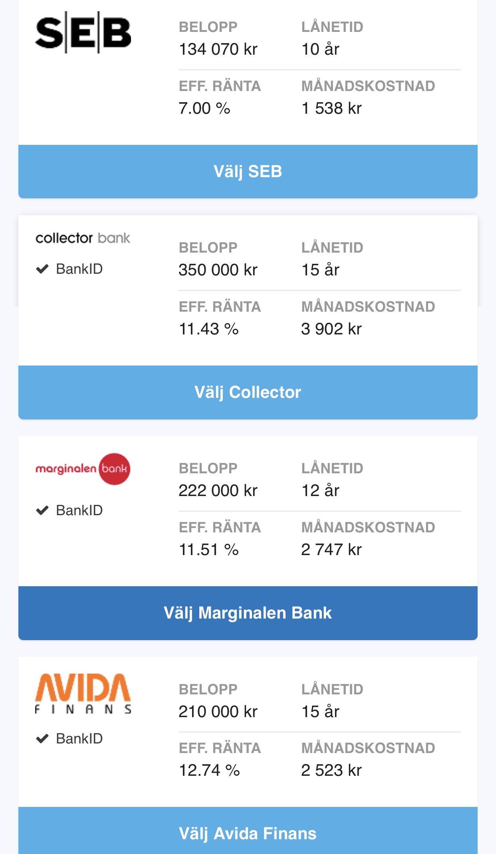Select the Välj Marginalen Bank button
The width and height of the screenshot is (496, 854).
point(248,613)
